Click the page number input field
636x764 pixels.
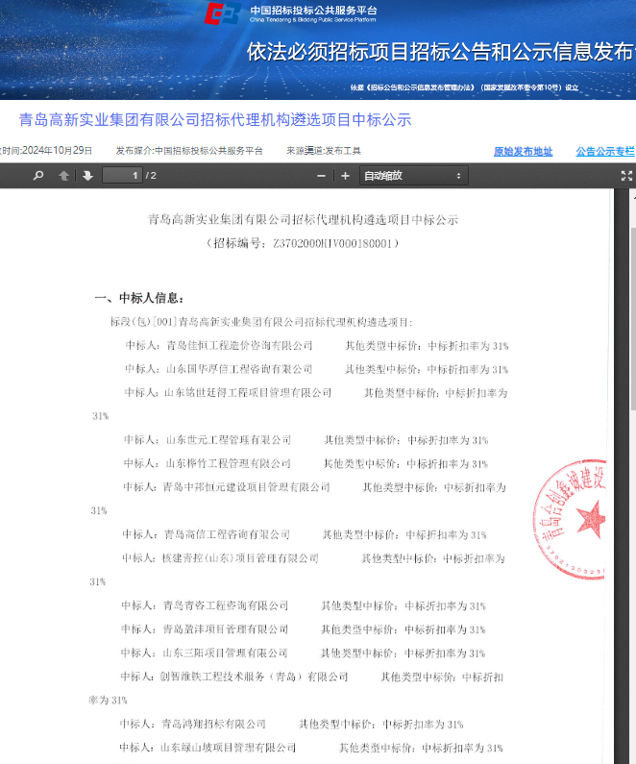point(122,176)
